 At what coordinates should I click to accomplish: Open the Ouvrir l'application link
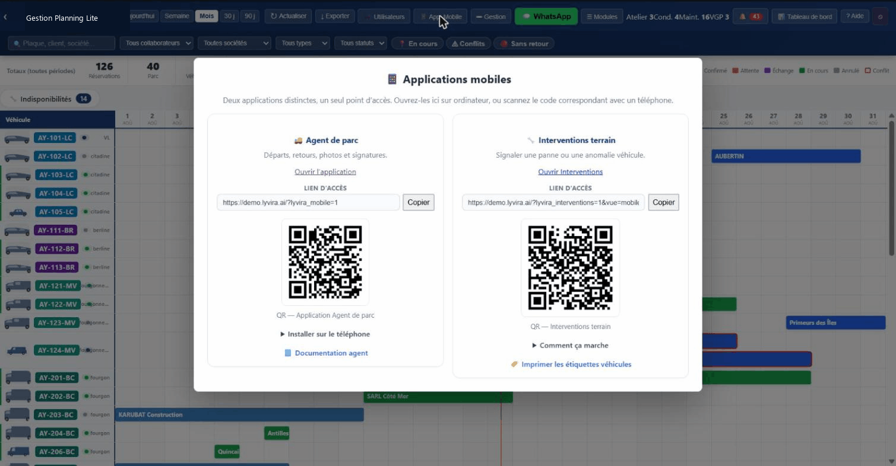point(325,172)
